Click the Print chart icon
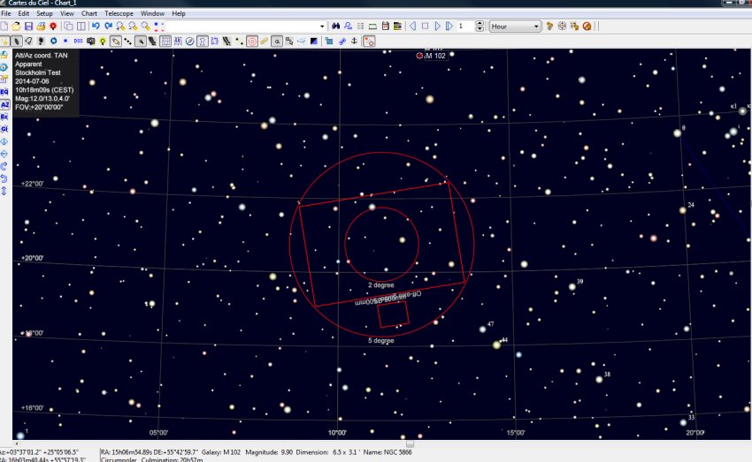752x462 pixels. (x=42, y=27)
